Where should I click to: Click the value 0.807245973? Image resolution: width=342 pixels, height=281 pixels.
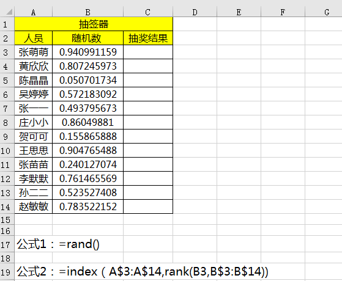(88, 66)
